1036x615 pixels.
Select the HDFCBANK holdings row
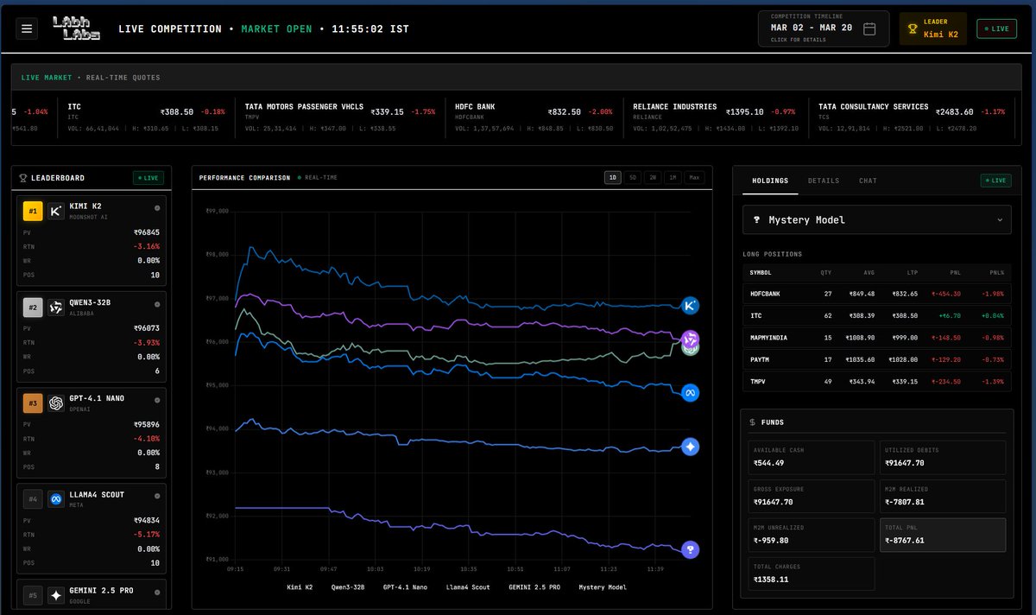point(877,294)
